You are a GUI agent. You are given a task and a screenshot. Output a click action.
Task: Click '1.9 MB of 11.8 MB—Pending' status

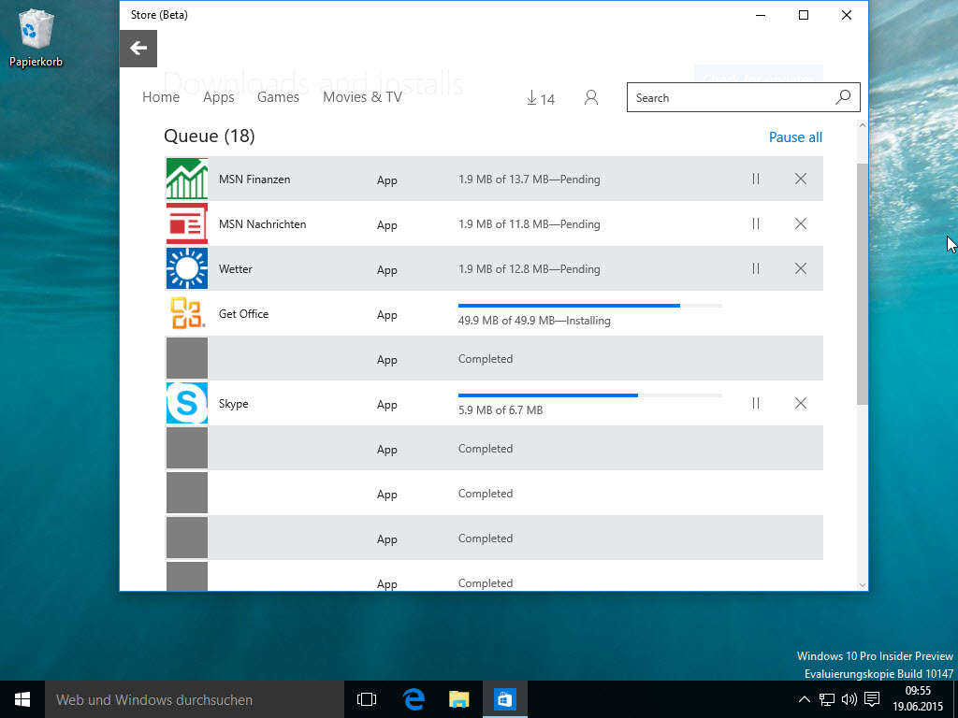pyautogui.click(x=530, y=224)
